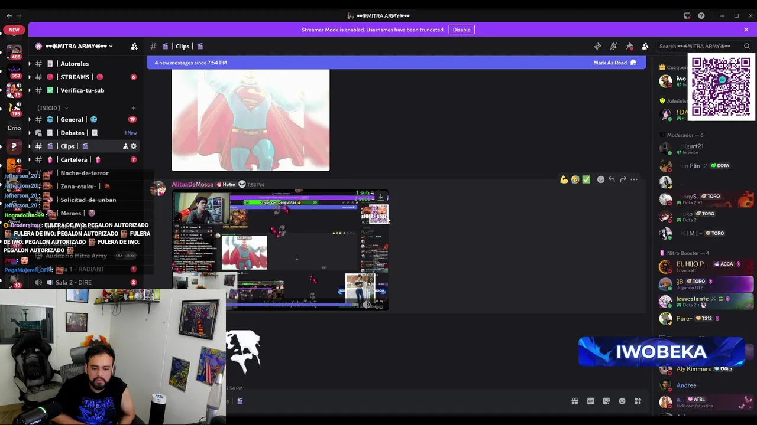Image resolution: width=757 pixels, height=425 pixels.
Task: Open Inbox icon in title bar
Action: [687, 16]
